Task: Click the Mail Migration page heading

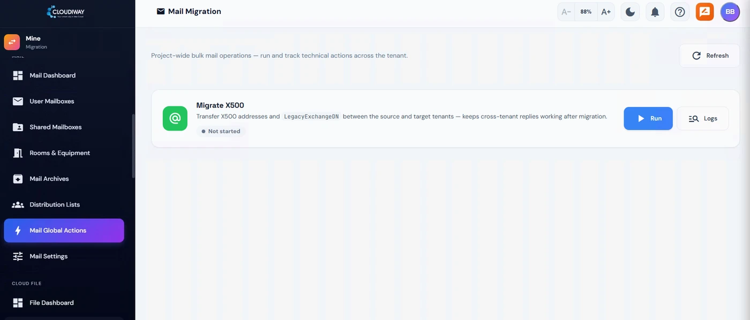Action: [x=194, y=11]
